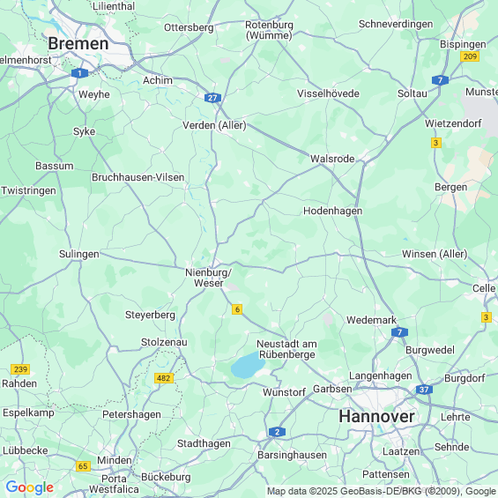Select the Rotenburg (Wümme) label
Image resolution: width=498 pixels, height=498 pixels.
269,30
